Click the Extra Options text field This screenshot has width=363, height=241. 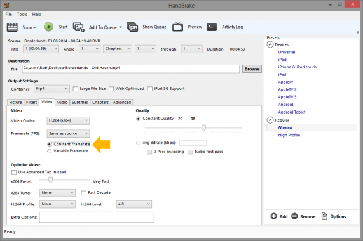pyautogui.click(x=97, y=218)
